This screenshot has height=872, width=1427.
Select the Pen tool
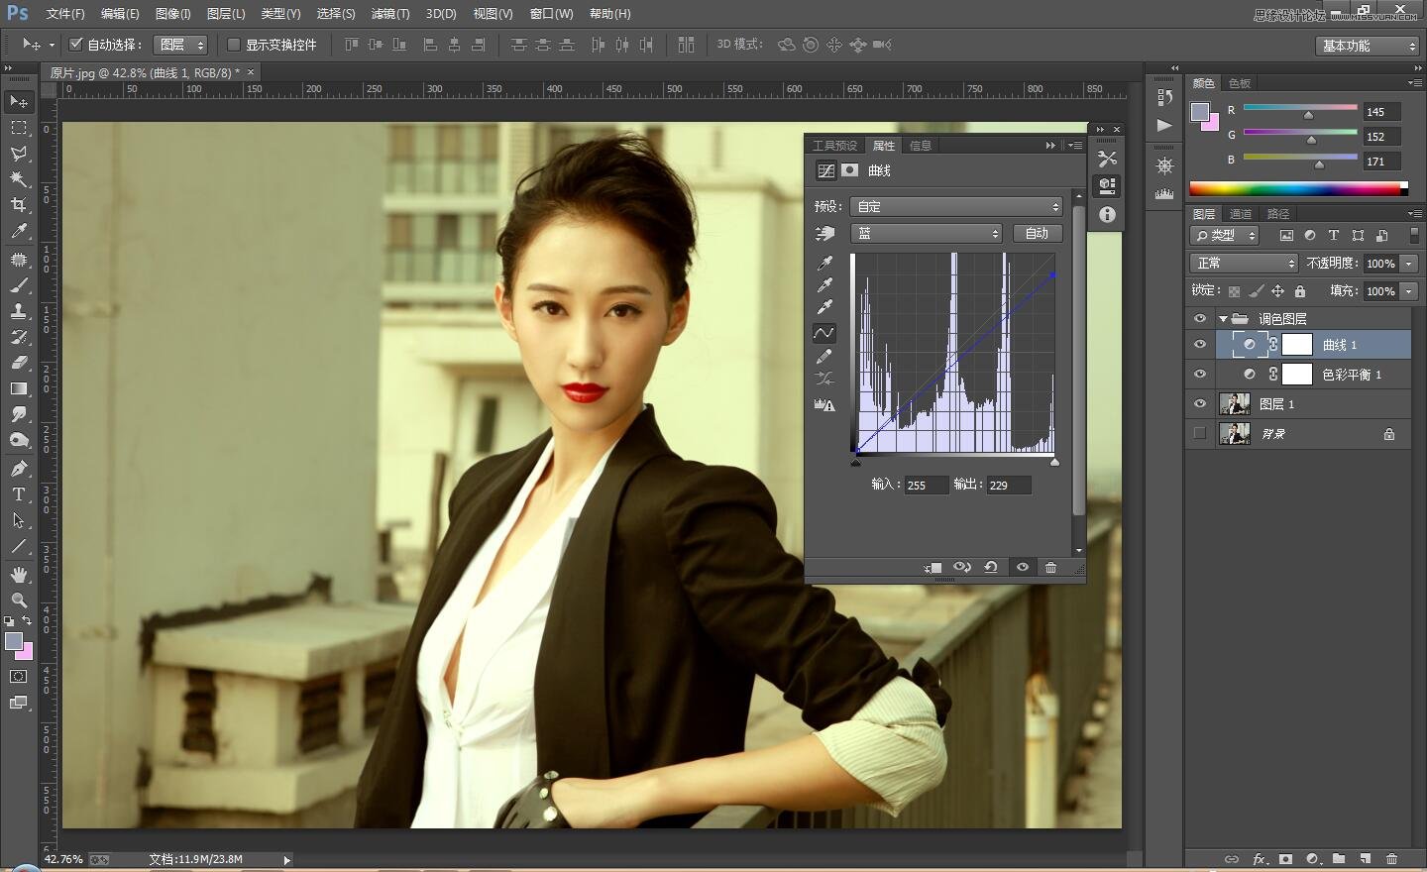19,469
